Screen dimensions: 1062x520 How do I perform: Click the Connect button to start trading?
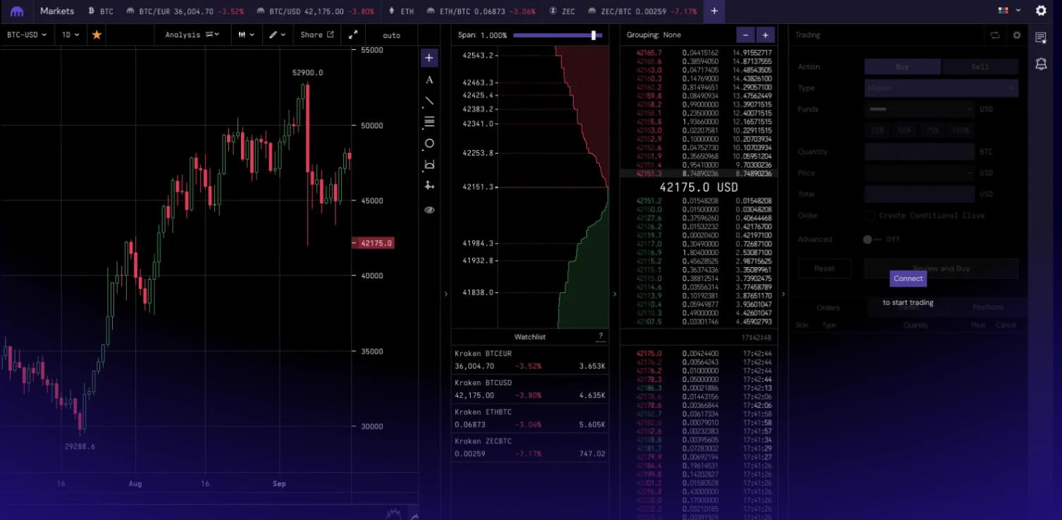click(908, 279)
